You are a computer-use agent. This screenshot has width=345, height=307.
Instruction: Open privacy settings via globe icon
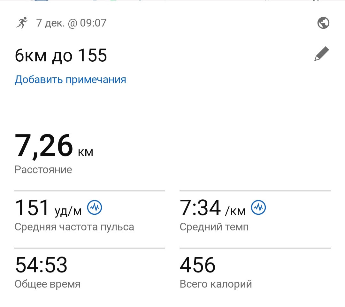tap(323, 23)
